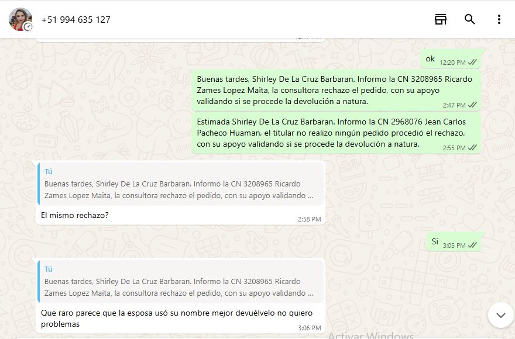Open the catalog storefront icon in header
Screen dimensions: 515x339
441,19
